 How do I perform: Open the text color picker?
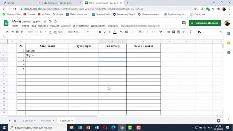[x=115, y=32]
